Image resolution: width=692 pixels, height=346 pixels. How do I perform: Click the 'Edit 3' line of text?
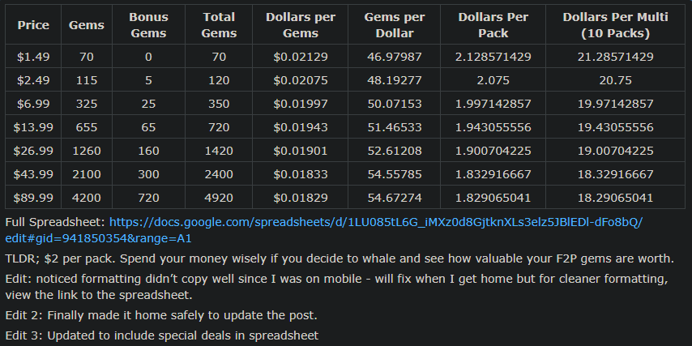point(161,335)
